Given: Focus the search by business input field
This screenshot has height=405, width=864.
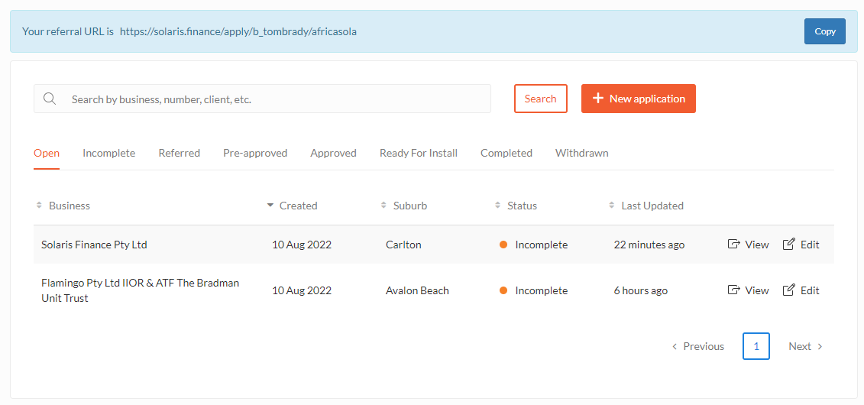Looking at the screenshot, I should point(262,99).
